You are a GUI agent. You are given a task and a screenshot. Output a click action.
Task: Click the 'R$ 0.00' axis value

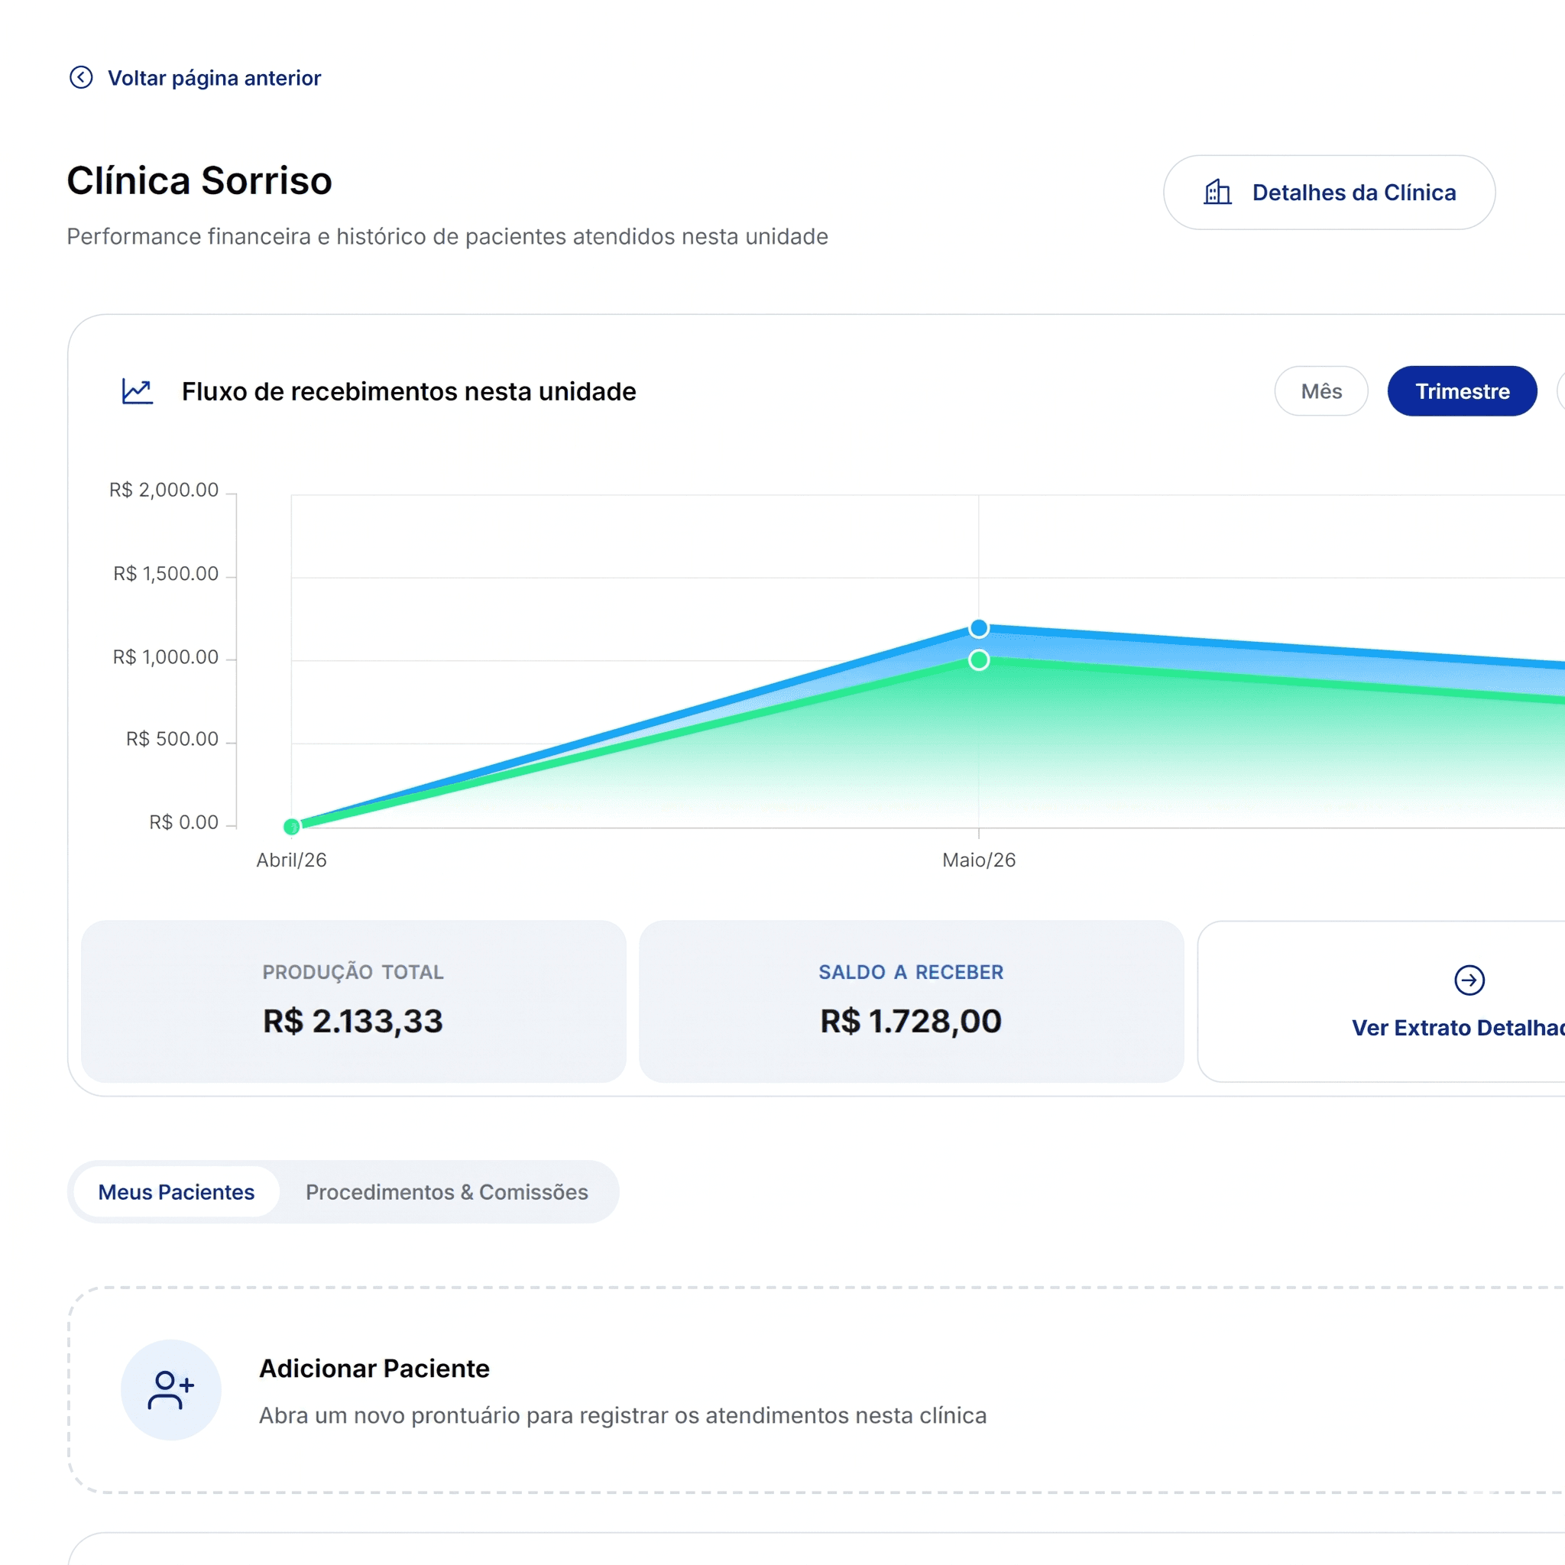(x=184, y=822)
